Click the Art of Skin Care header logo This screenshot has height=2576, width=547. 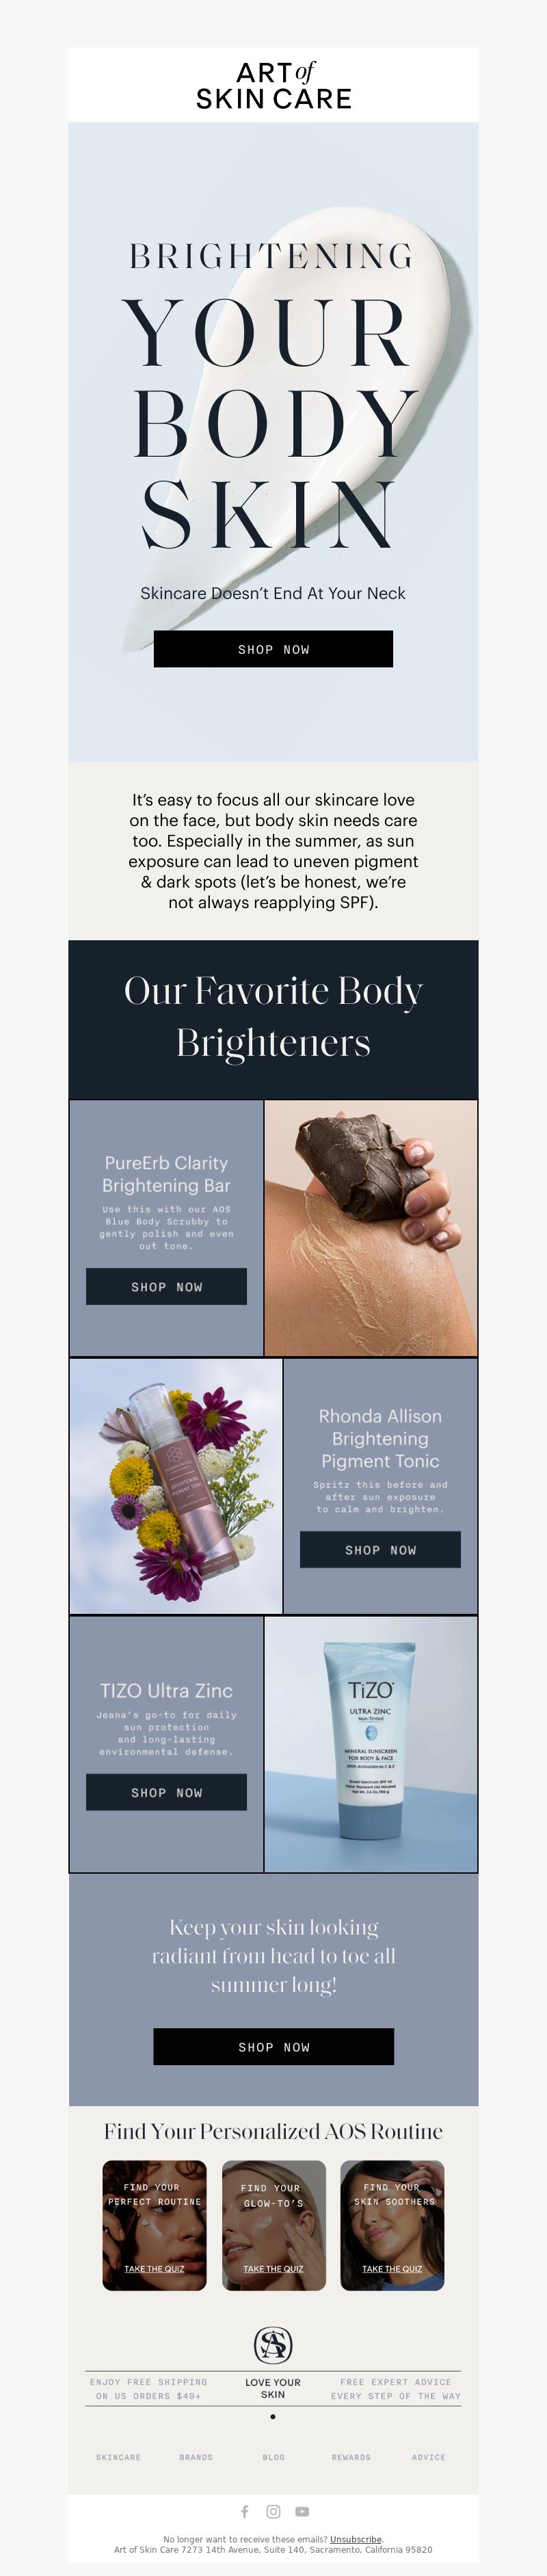click(x=273, y=86)
